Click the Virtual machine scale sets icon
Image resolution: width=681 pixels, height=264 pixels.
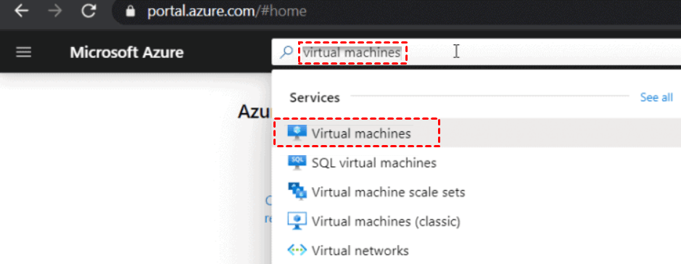(297, 191)
